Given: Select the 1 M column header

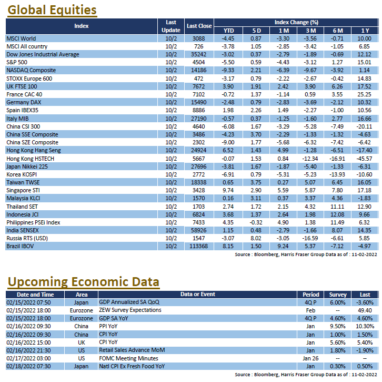Looking at the screenshot, I should coord(284,31).
